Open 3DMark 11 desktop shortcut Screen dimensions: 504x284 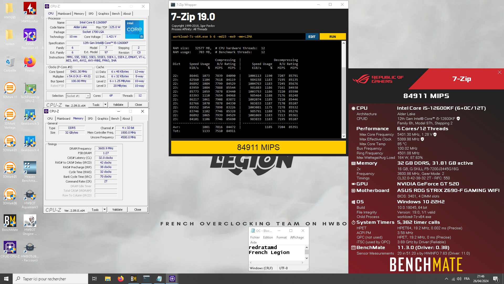click(x=10, y=90)
